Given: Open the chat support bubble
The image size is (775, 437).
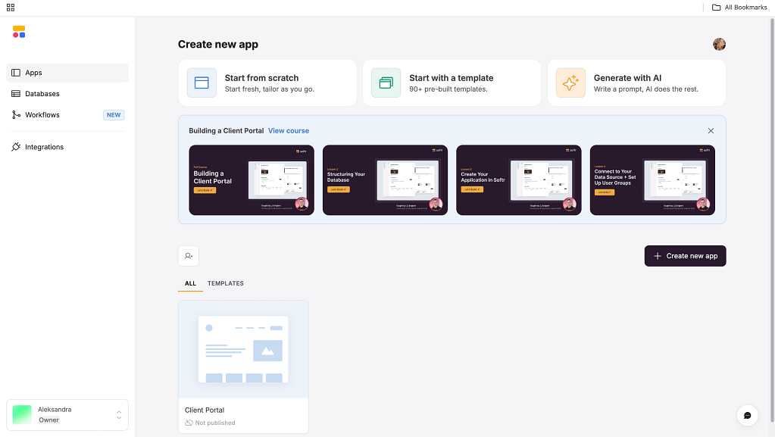Looking at the screenshot, I should click(x=747, y=415).
